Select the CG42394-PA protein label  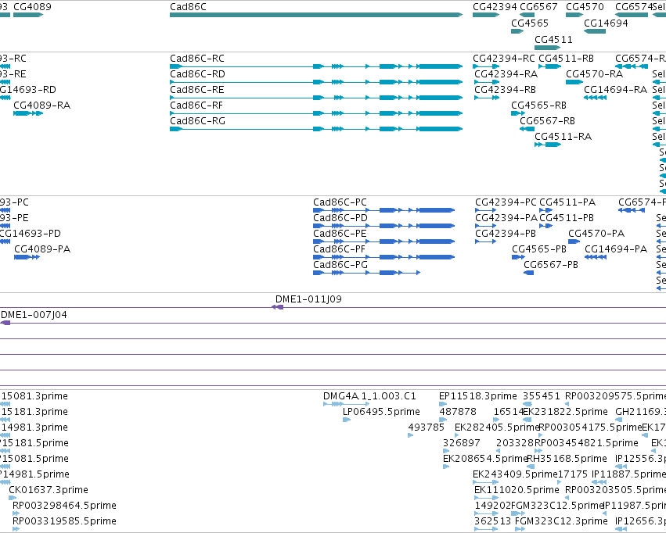click(x=506, y=218)
